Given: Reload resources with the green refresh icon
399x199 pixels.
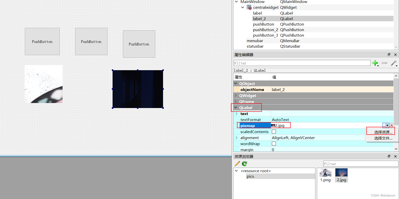Looking at the screenshot, I should [x=244, y=164].
